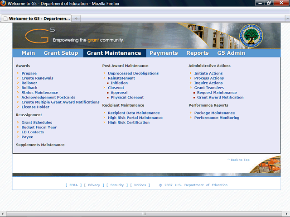The height and width of the screenshot is (217, 290).
Task: Open the Prepare awards link
Action: click(29, 73)
